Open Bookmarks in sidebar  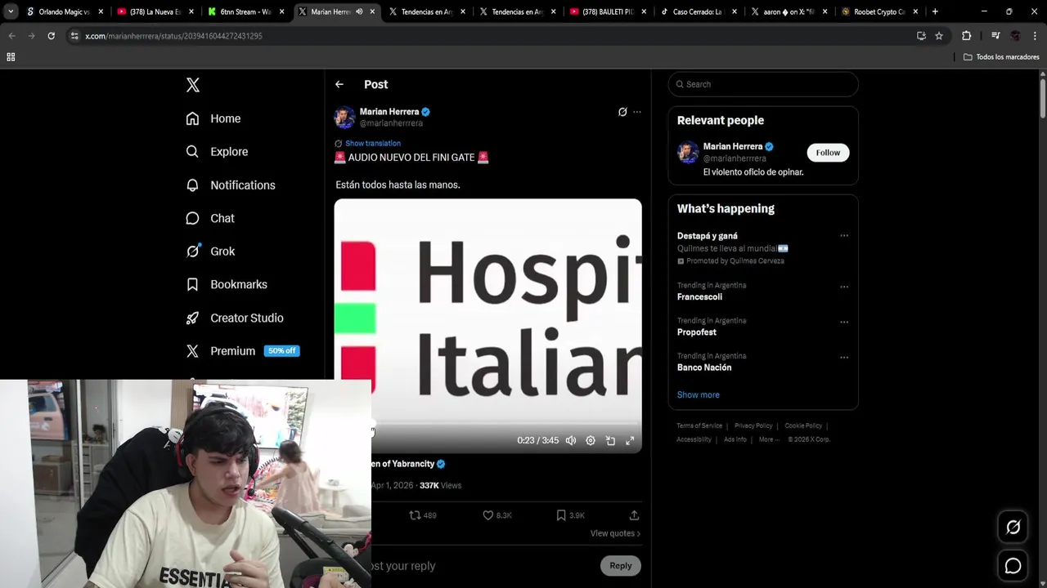227,284
